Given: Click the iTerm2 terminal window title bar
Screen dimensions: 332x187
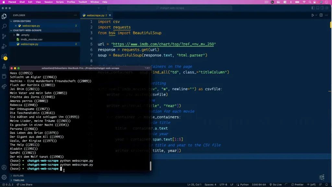Looking at the screenshot, I should tap(80, 68).
